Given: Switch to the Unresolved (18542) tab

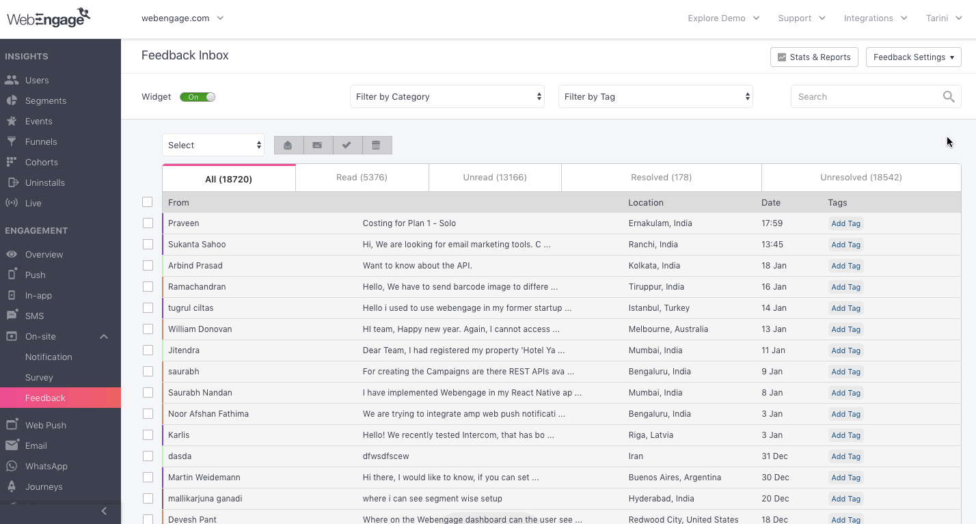Looking at the screenshot, I should (x=861, y=178).
